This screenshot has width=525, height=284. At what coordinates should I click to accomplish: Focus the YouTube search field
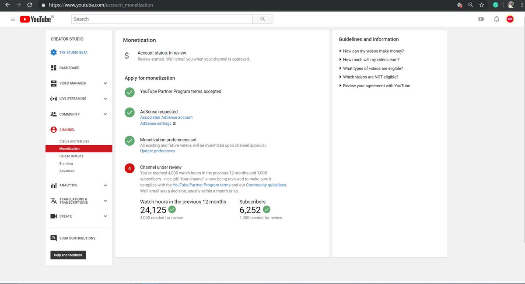[162, 19]
